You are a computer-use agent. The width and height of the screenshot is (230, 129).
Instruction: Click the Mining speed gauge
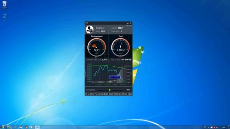[x=97, y=47]
